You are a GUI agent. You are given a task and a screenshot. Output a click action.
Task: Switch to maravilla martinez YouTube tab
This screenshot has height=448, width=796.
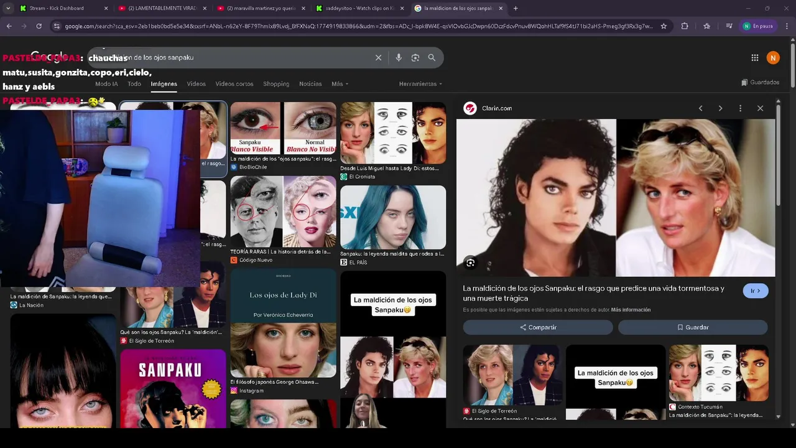click(x=261, y=8)
